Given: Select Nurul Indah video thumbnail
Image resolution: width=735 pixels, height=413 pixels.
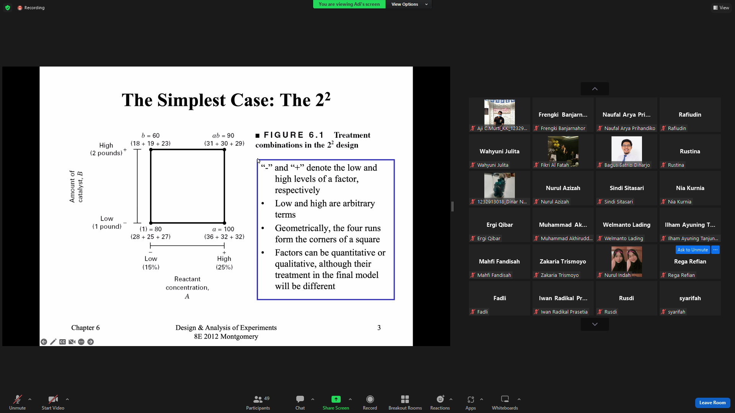Looking at the screenshot, I should coord(626,262).
